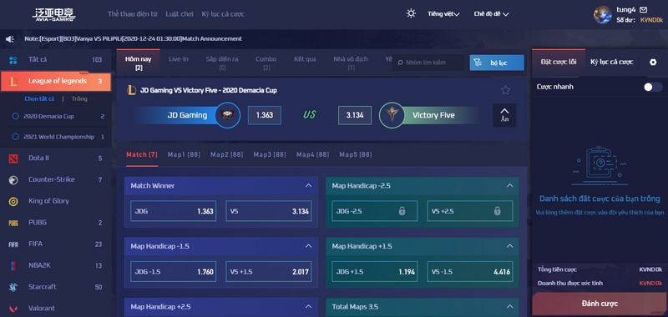The image size is (668, 317).
Task: Open the Kỷ lục cá cược bet slip tab
Action: point(612,62)
